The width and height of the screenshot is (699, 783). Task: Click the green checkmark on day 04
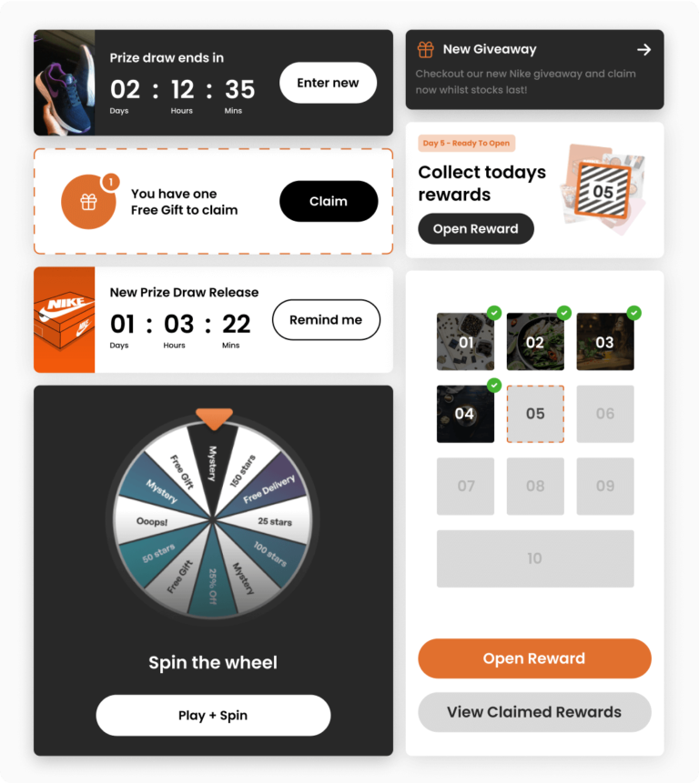click(493, 385)
